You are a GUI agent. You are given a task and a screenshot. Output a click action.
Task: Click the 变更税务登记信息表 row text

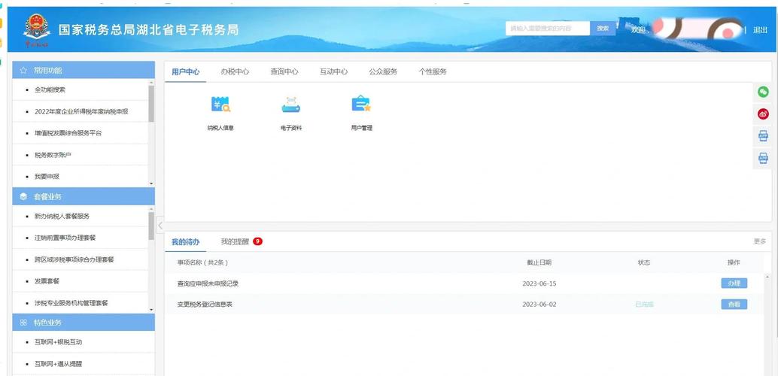(205, 304)
